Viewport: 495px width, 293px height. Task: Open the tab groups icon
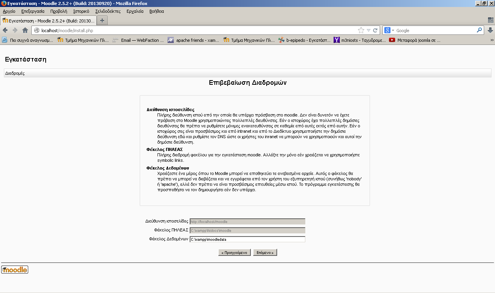491,20
